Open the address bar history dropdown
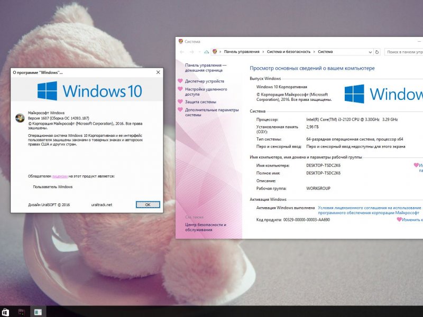This screenshot has height=317, width=423. click(370, 52)
